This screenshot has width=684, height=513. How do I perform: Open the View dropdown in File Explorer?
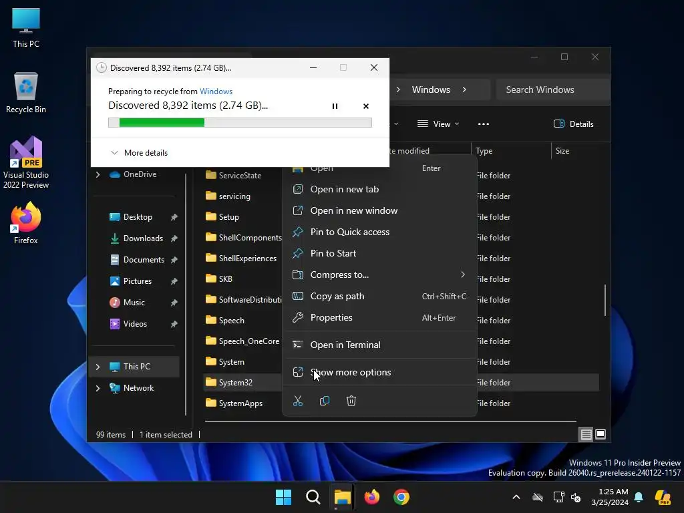coord(438,124)
